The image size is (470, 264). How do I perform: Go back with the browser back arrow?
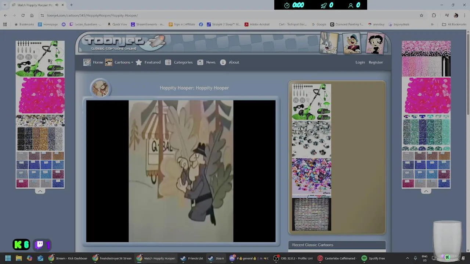pyautogui.click(x=5, y=15)
